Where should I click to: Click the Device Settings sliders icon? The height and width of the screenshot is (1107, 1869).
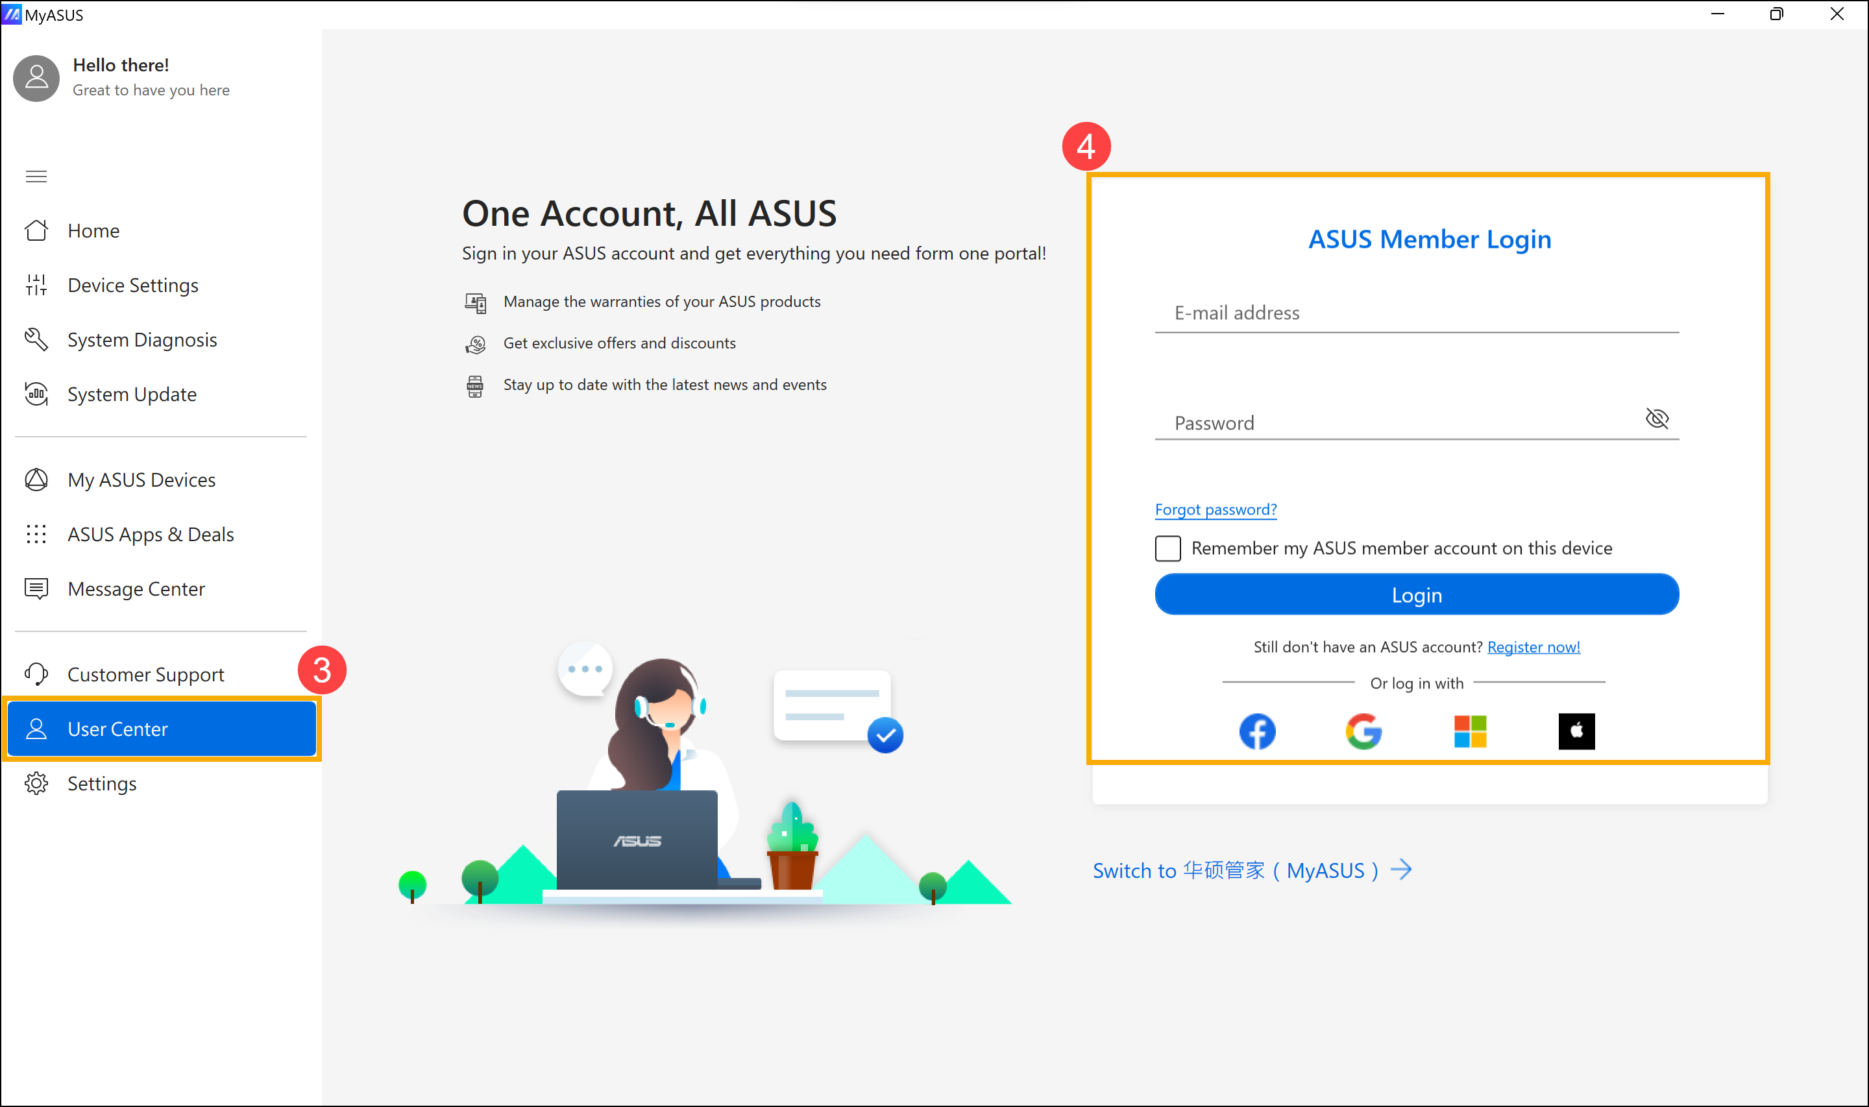(36, 285)
